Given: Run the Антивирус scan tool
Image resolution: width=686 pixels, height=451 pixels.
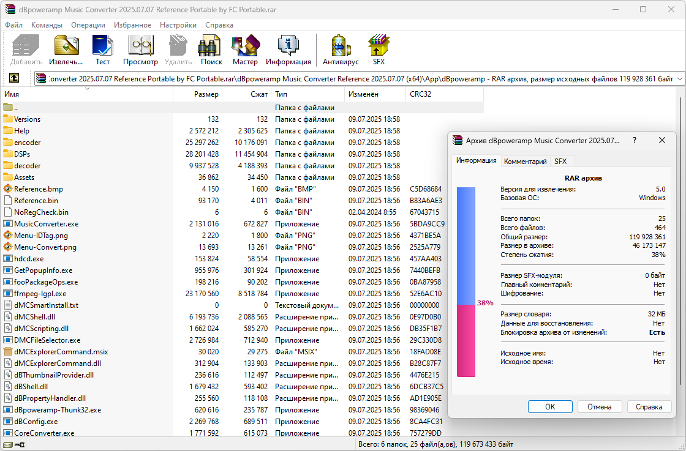Looking at the screenshot, I should [341, 45].
